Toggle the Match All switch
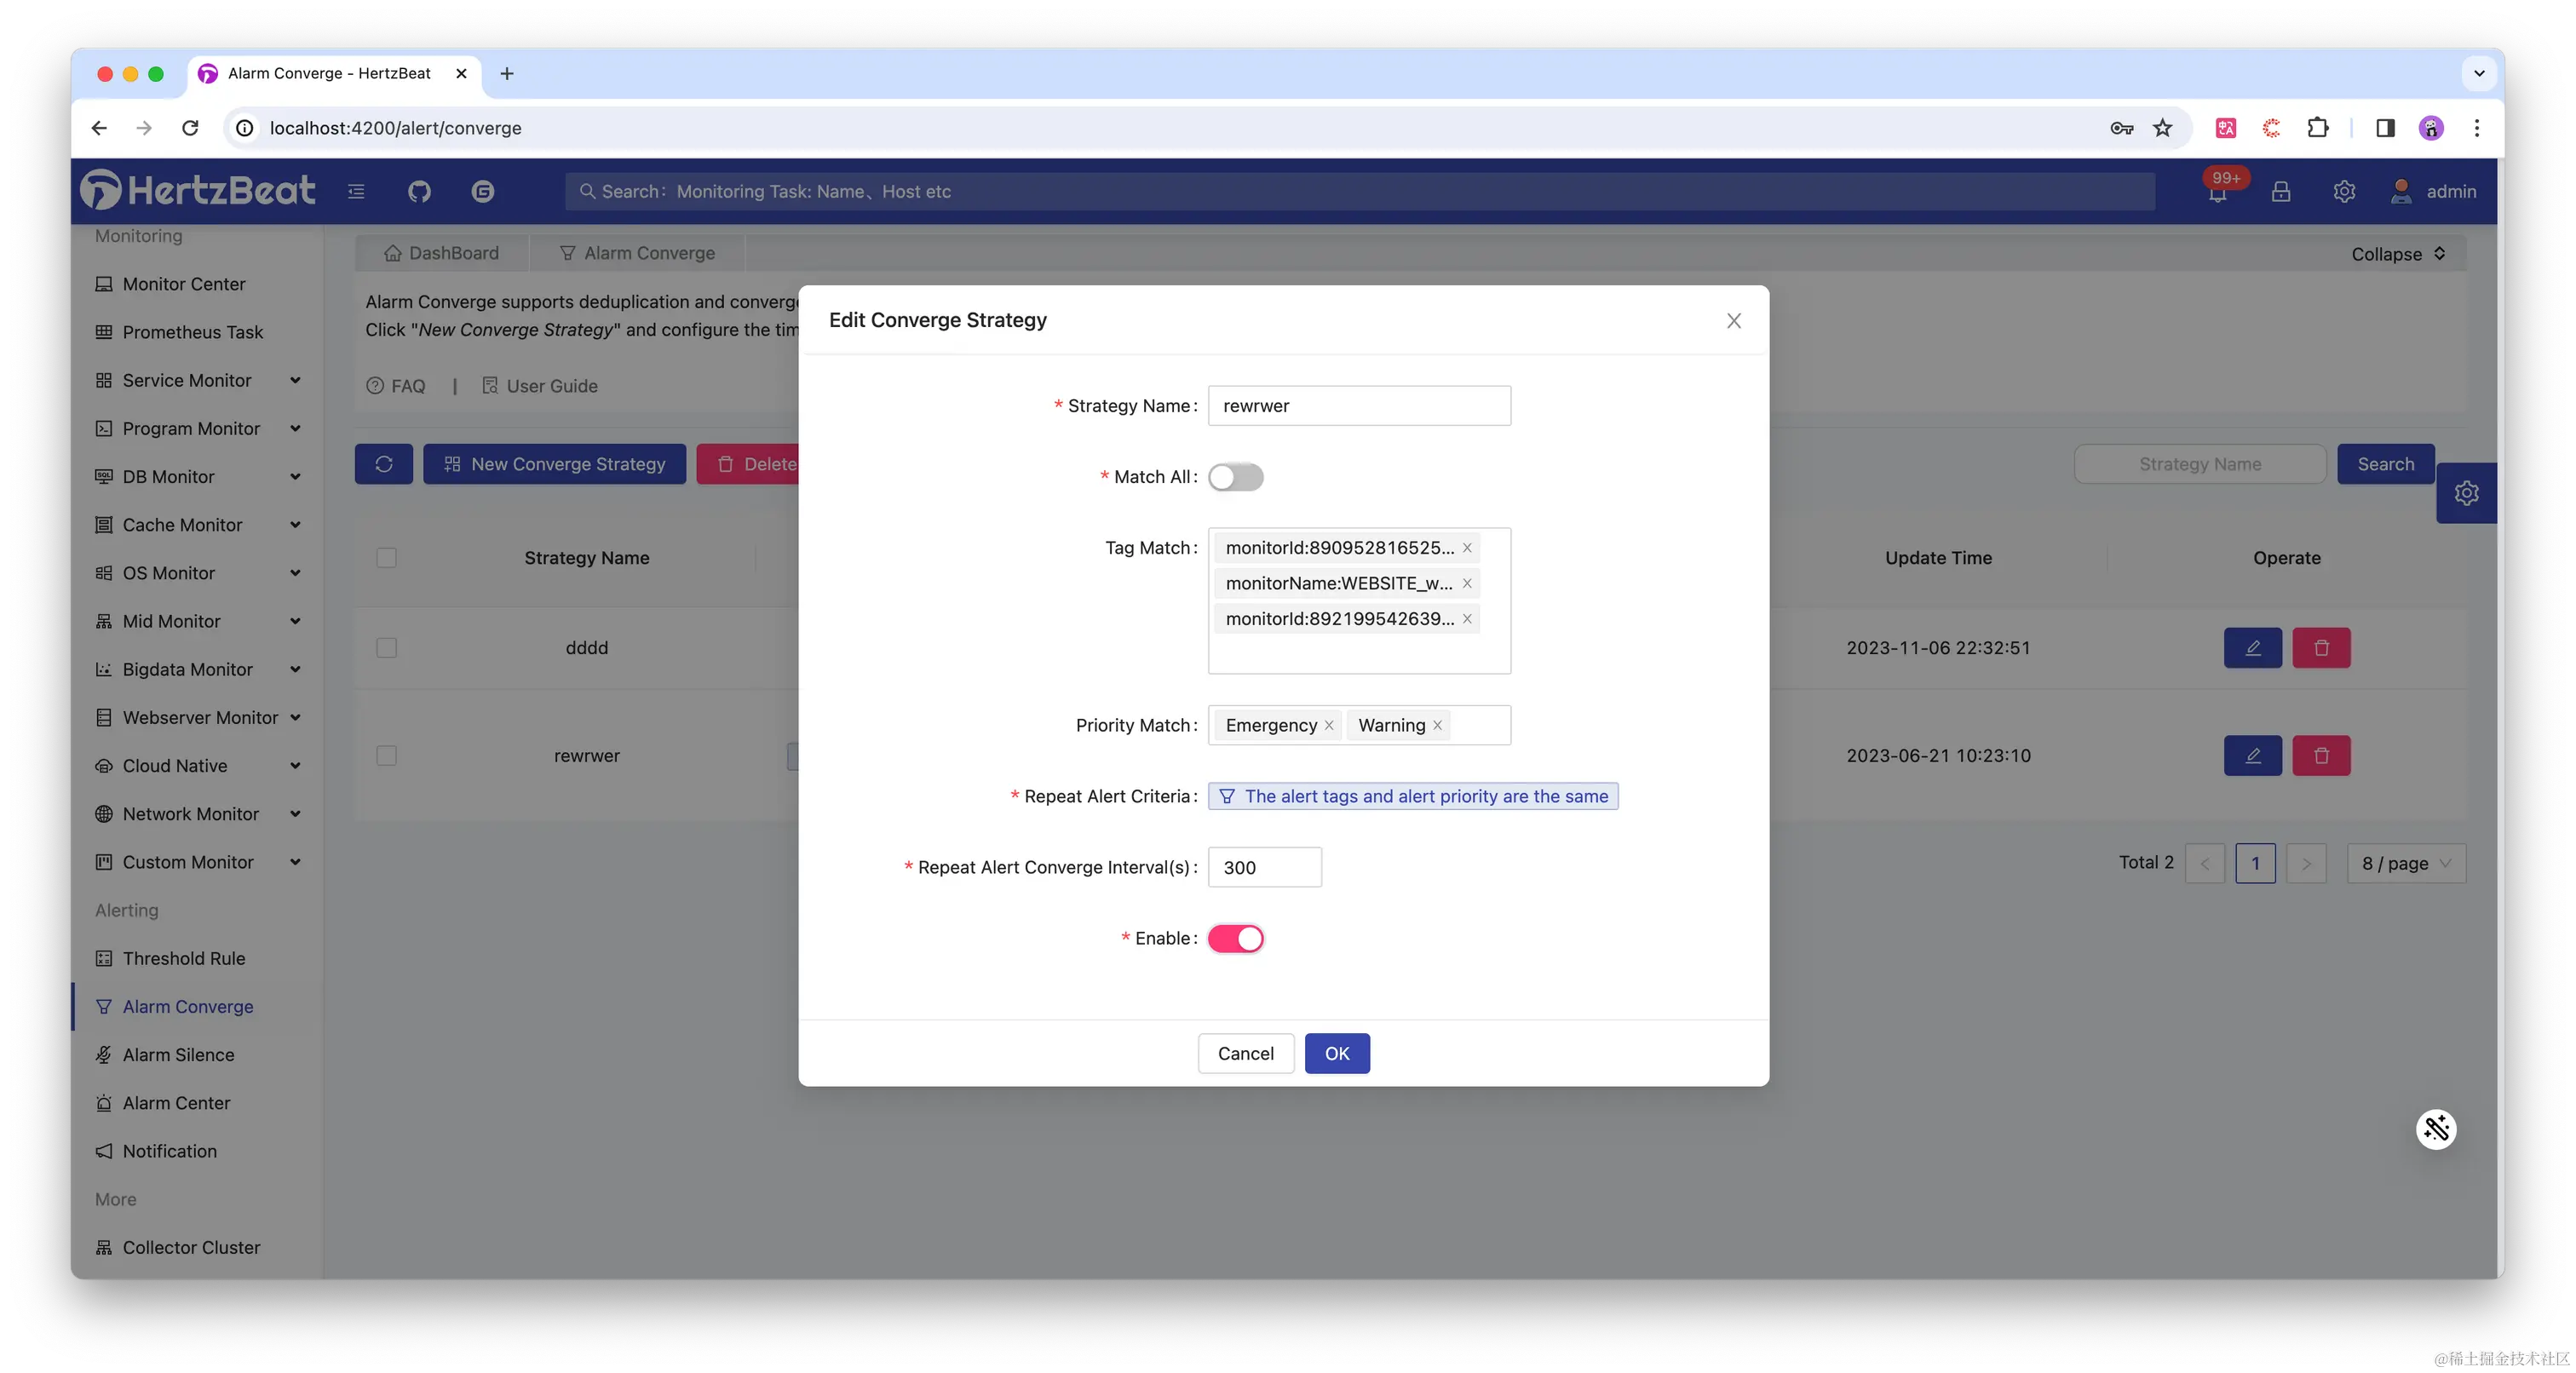 [1235, 477]
